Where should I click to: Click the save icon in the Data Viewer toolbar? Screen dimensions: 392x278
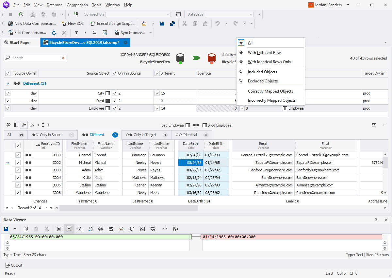6,229
